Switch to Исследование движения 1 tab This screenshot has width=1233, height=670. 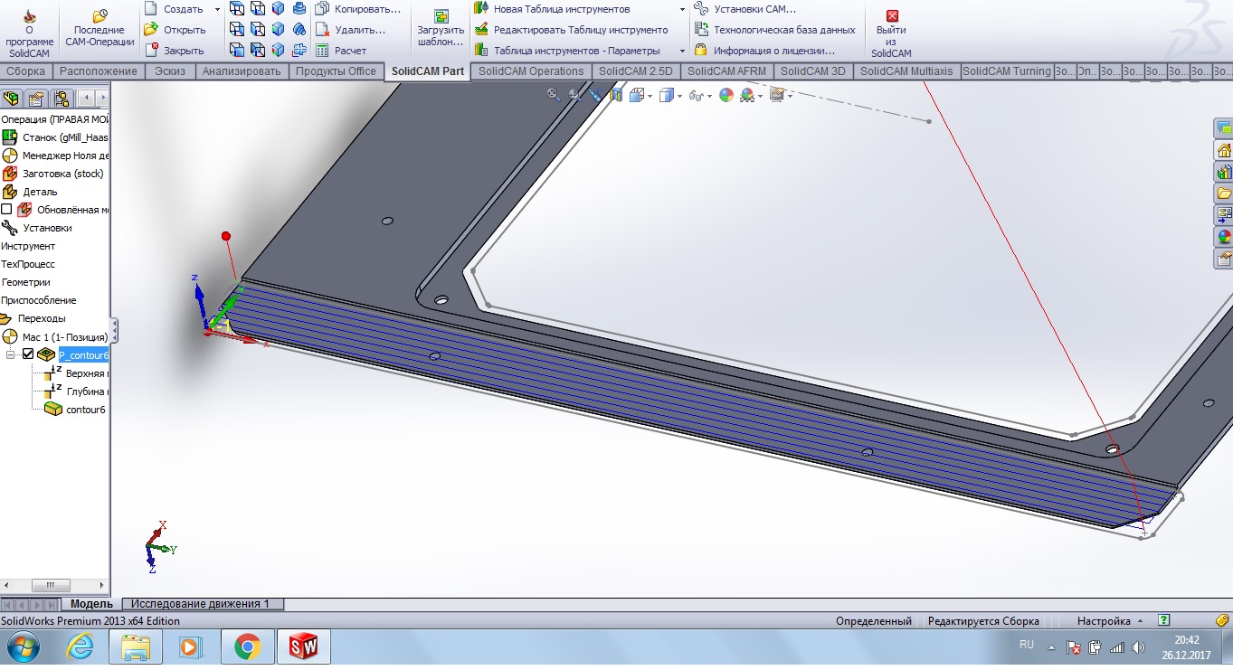click(201, 603)
